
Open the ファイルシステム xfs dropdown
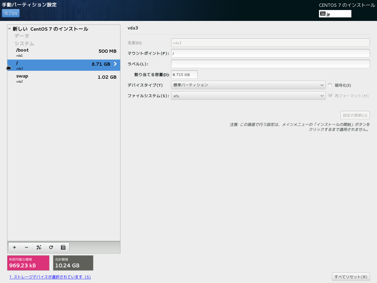coord(248,96)
